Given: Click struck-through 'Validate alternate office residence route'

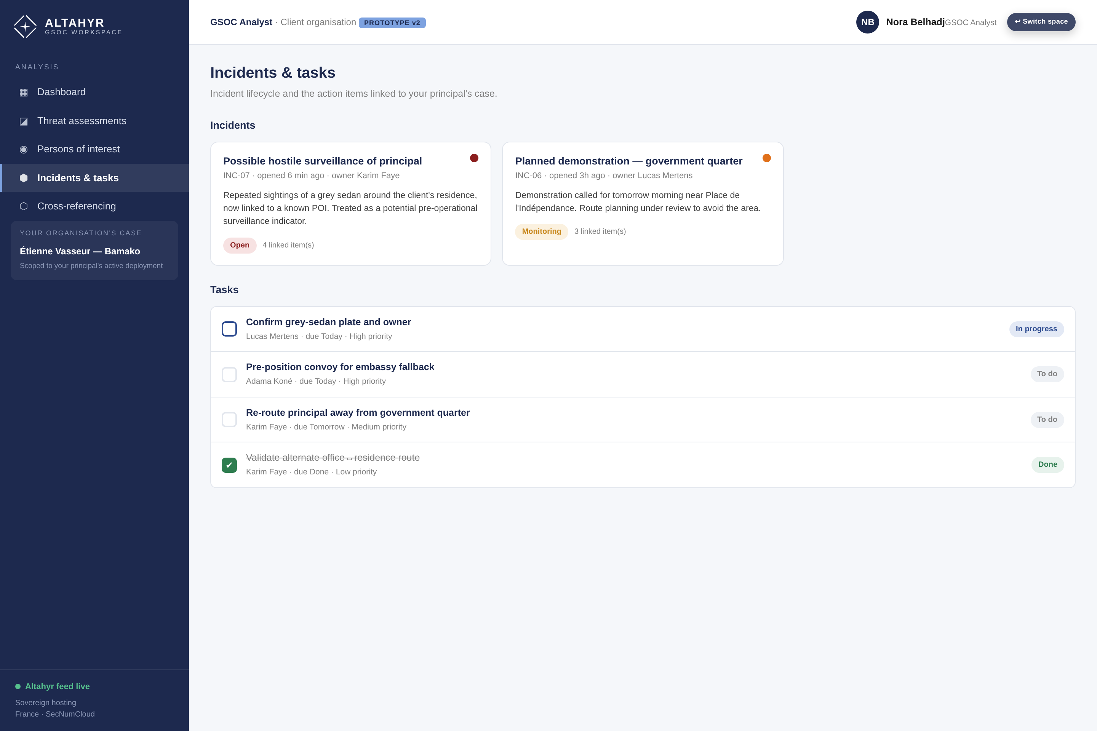Looking at the screenshot, I should [333, 458].
